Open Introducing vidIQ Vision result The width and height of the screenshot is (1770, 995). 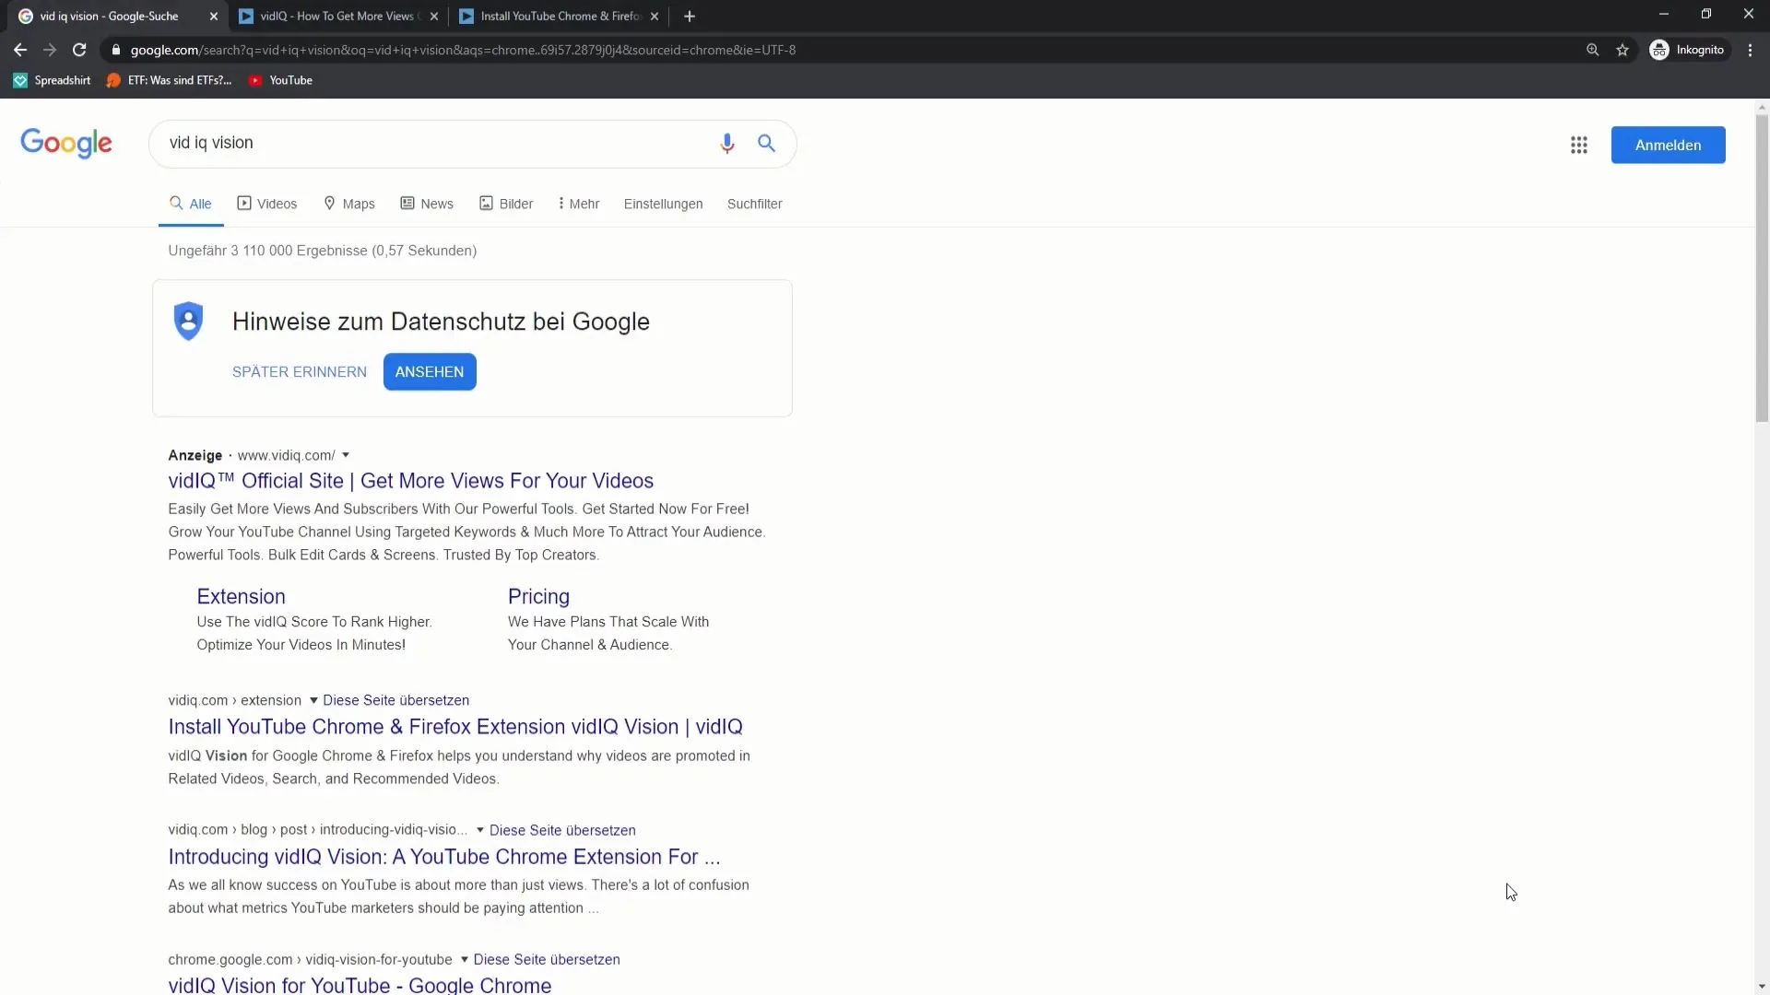443,857
